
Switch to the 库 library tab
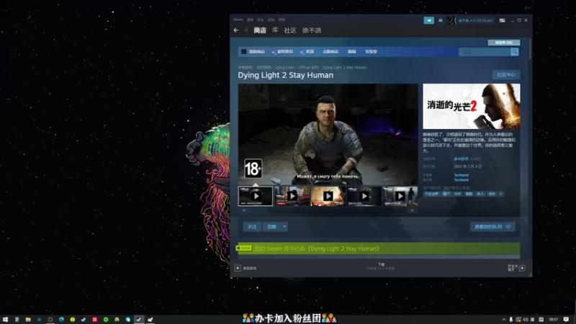click(x=275, y=30)
